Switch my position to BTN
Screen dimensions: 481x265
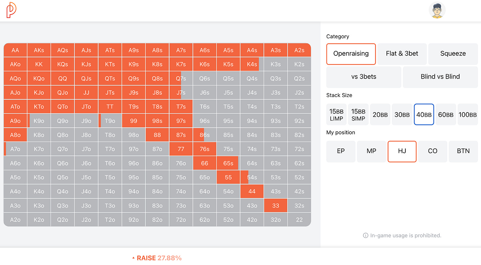coord(463,151)
